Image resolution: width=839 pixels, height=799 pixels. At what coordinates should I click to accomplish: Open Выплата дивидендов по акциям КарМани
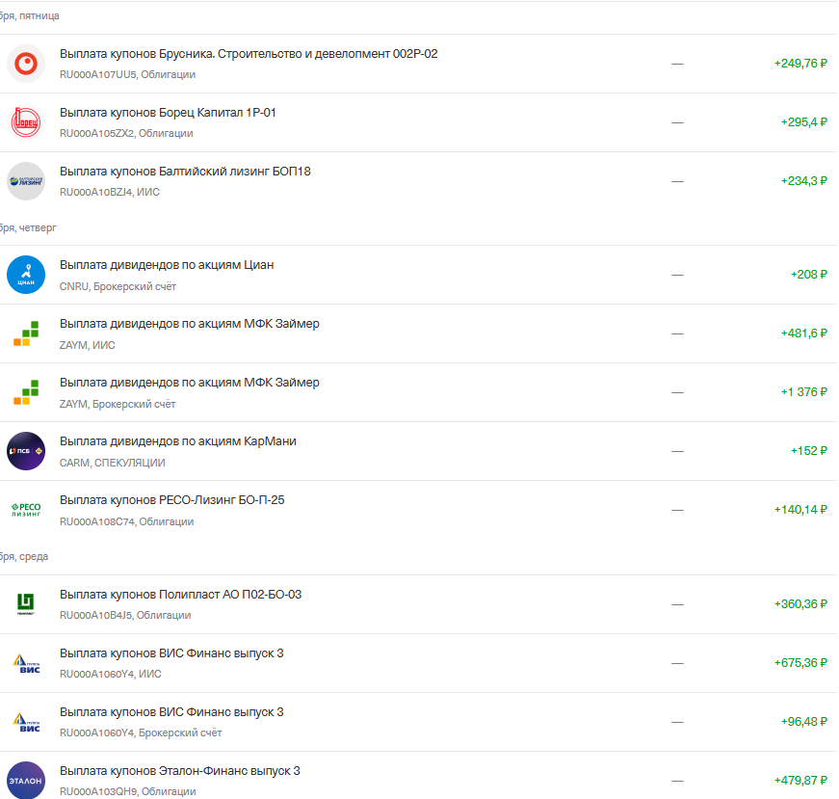coord(177,441)
